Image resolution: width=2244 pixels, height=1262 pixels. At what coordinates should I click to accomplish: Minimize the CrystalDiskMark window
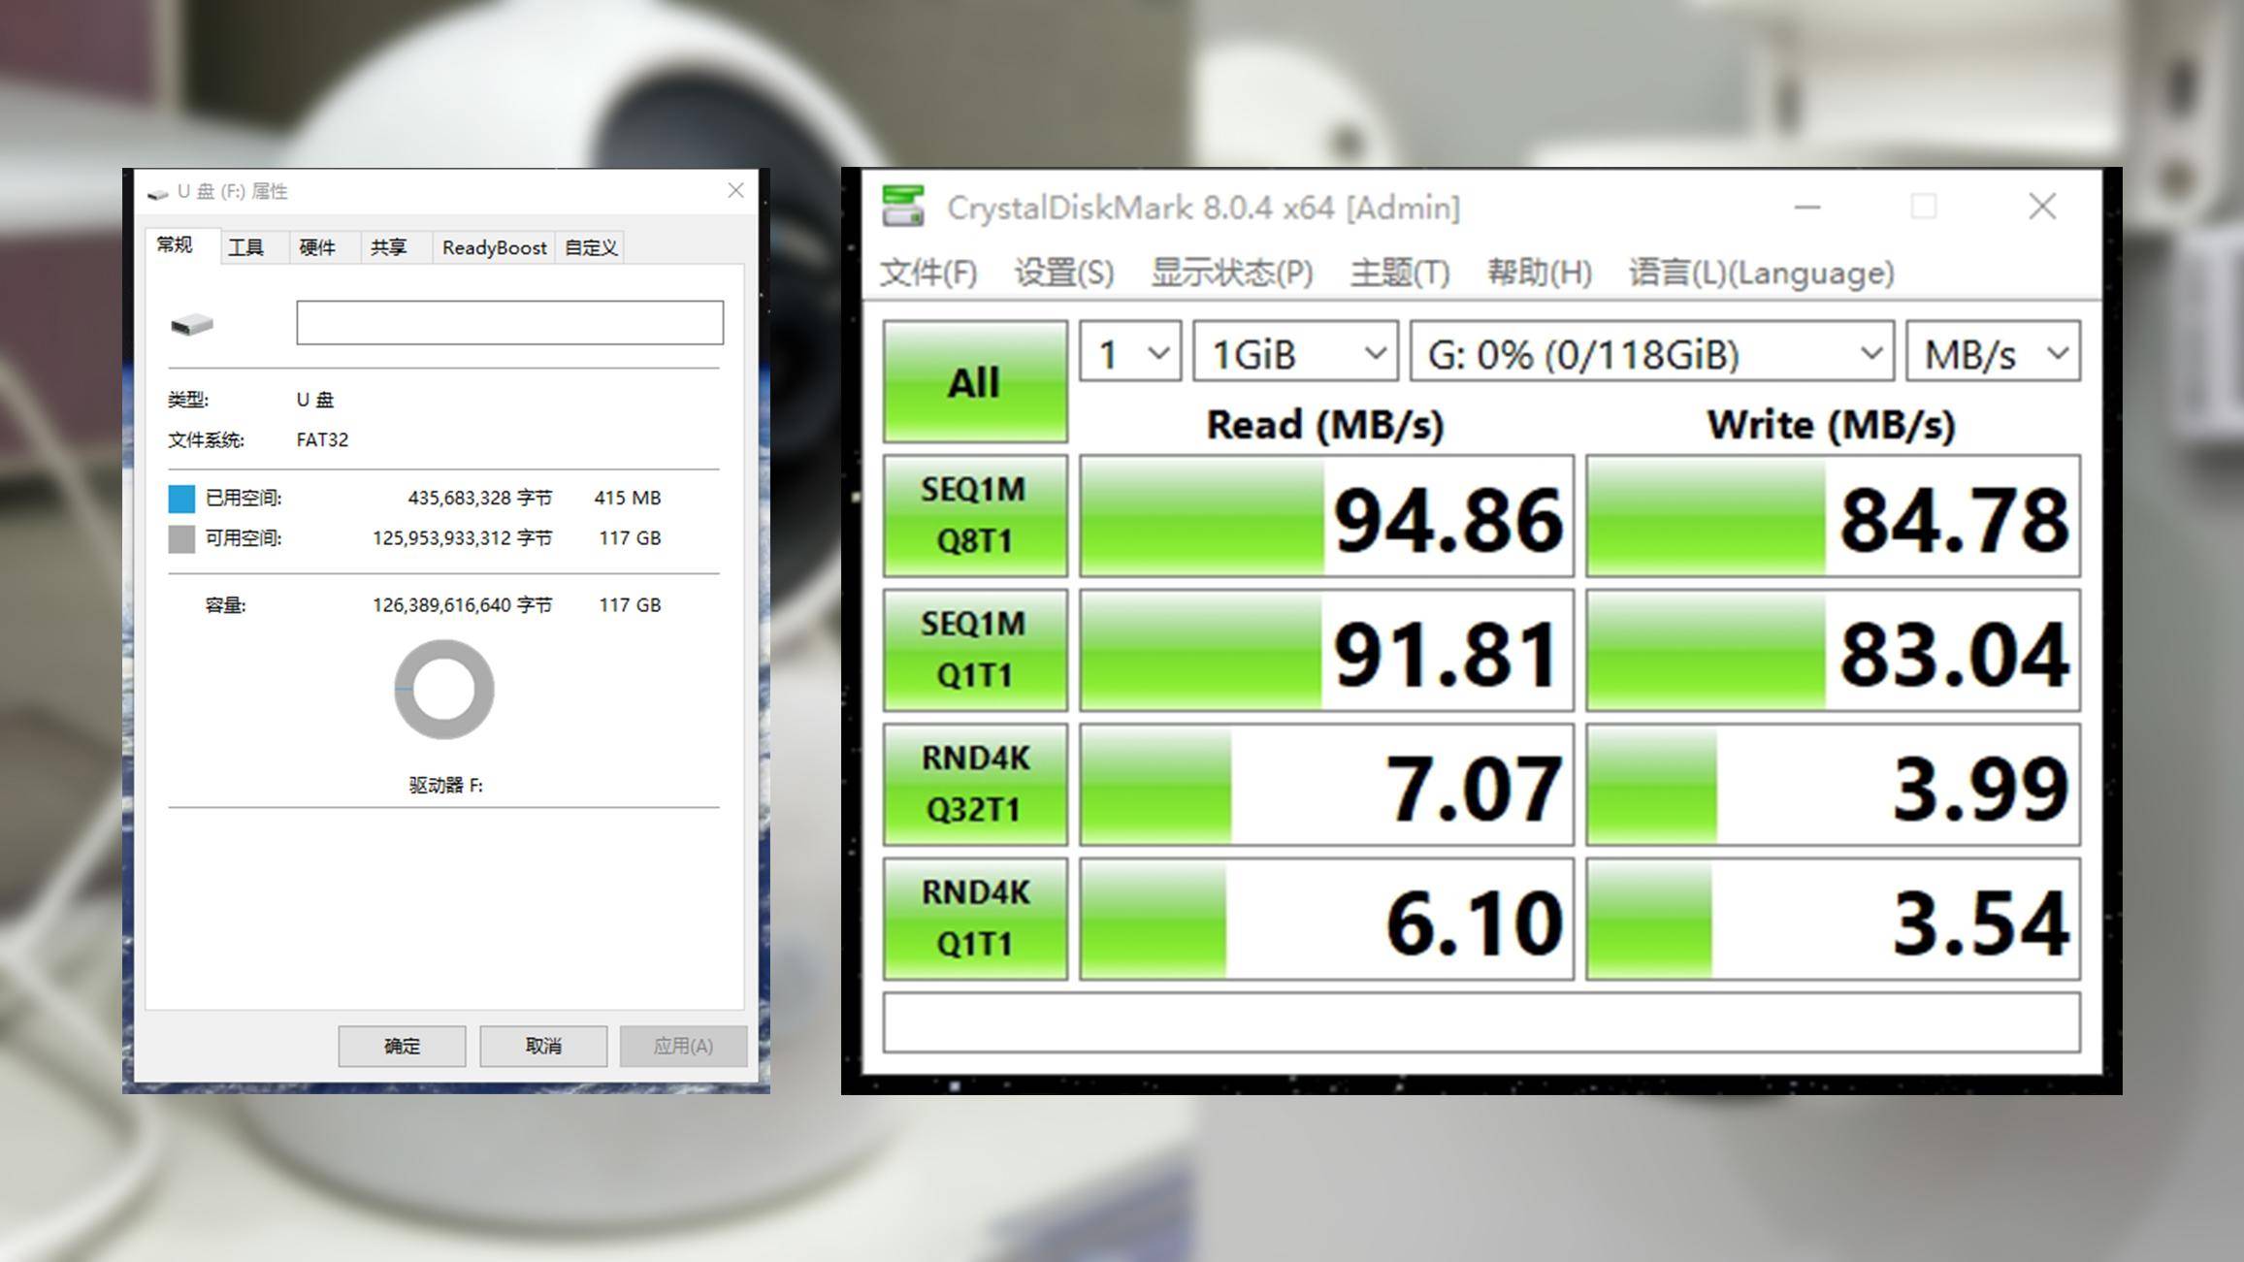[1806, 207]
